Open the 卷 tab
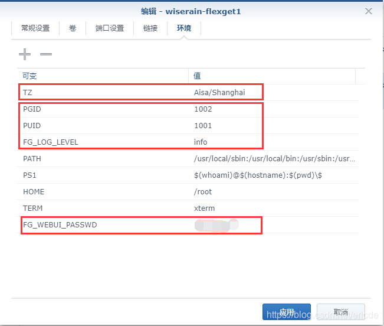This screenshot has height=326, width=384. 73,28
